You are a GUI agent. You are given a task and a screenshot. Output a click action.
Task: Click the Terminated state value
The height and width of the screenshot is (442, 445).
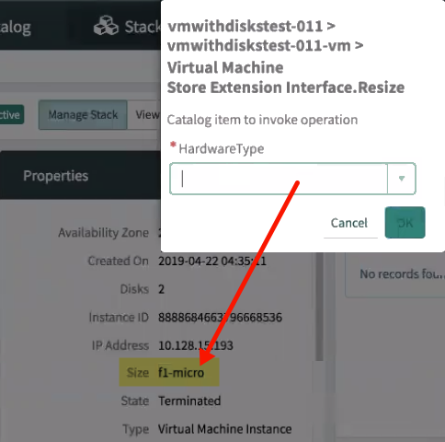click(189, 401)
